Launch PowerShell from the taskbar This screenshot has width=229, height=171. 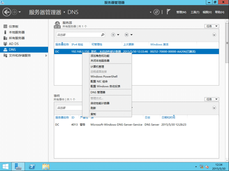click(x=32, y=167)
